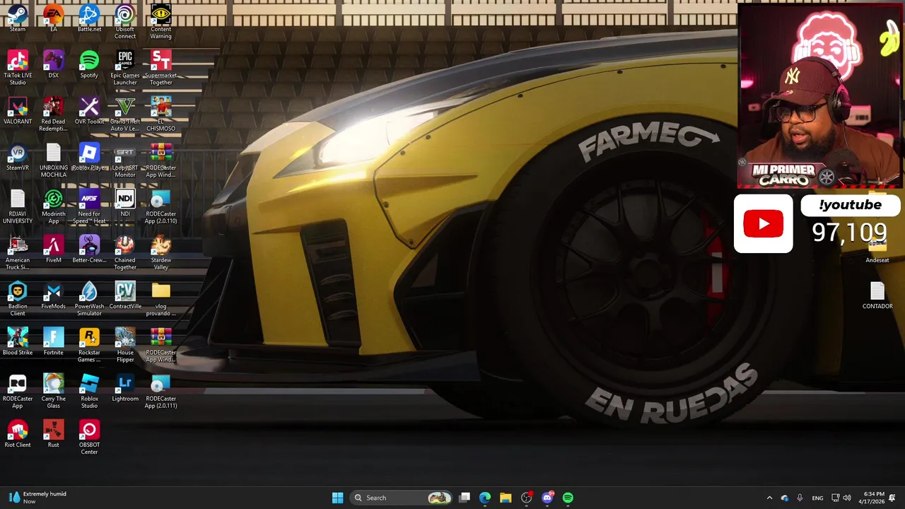Open the Roblox Player shortcut
This screenshot has width=905, height=509.
(x=89, y=157)
